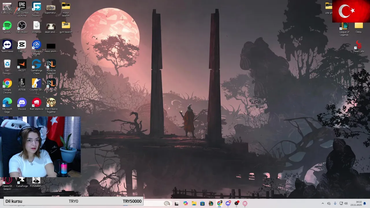This screenshot has width=370, height=208.
Task: Open the RuneLite shortcut below the Selector
Action: pyautogui.click(x=51, y=85)
